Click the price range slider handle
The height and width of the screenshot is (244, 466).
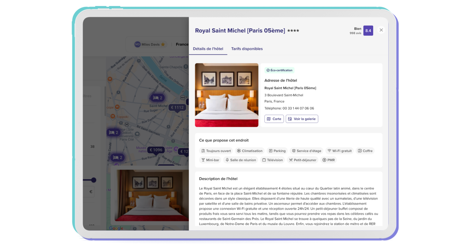click(x=94, y=180)
